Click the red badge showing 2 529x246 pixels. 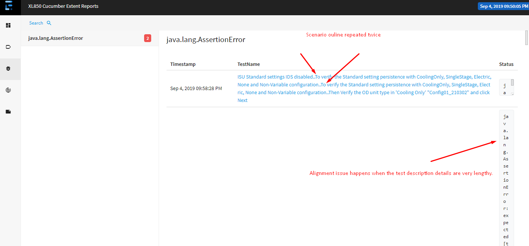pyautogui.click(x=147, y=38)
